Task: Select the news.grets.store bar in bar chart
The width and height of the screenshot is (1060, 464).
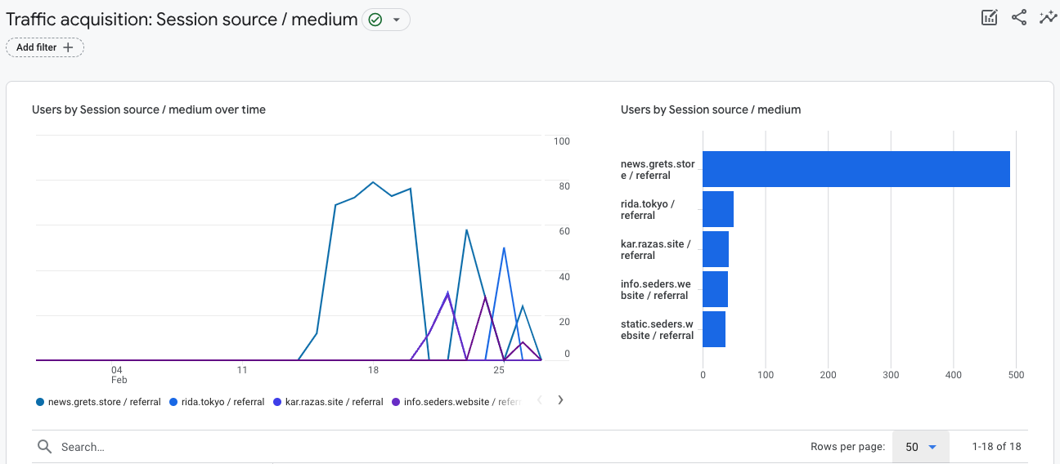Action: click(856, 169)
